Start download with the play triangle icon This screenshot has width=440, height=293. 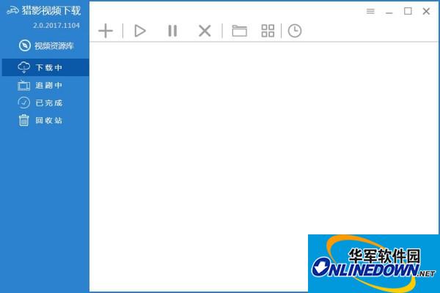click(140, 31)
